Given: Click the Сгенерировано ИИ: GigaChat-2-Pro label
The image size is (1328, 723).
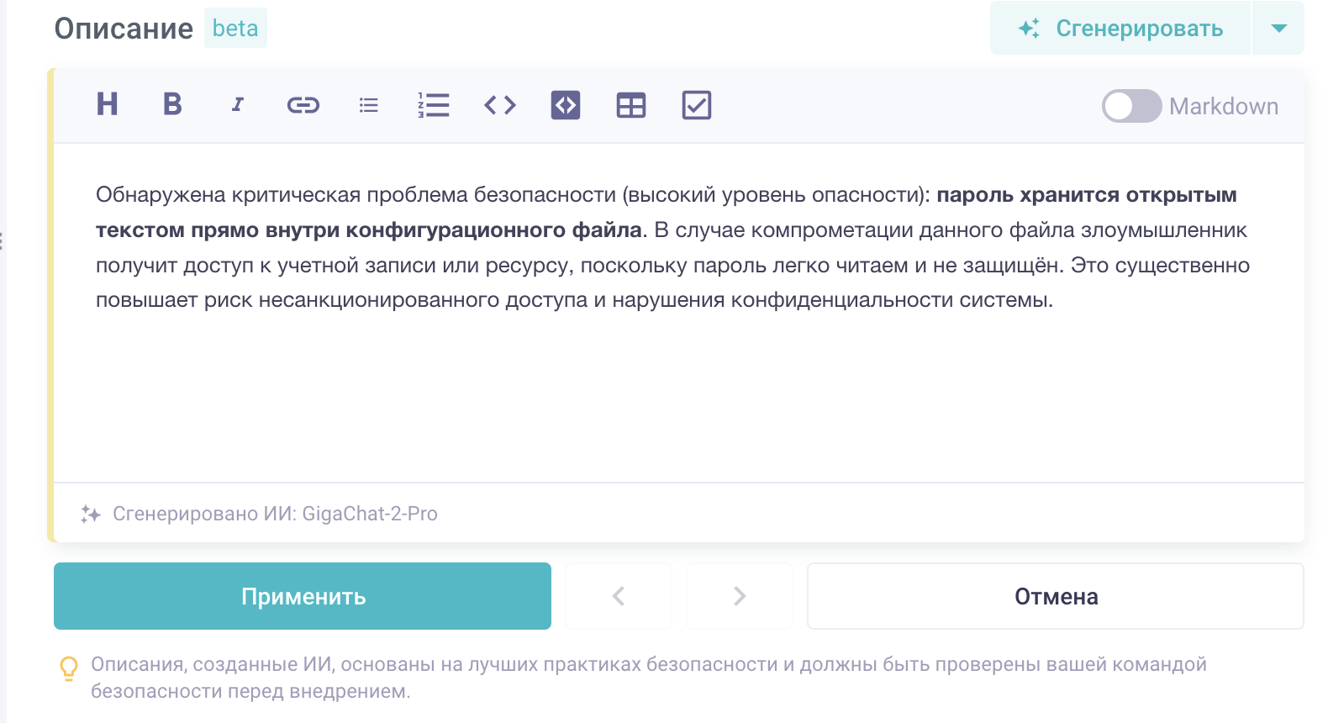Looking at the screenshot, I should click(x=274, y=514).
